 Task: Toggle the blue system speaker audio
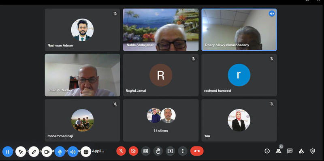[73, 152]
